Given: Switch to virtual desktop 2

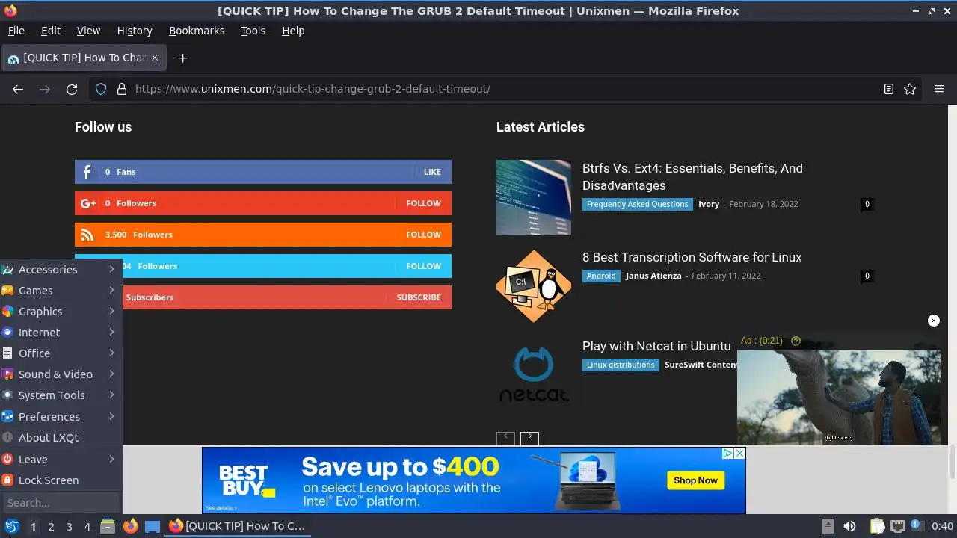Looking at the screenshot, I should pyautogui.click(x=51, y=526).
